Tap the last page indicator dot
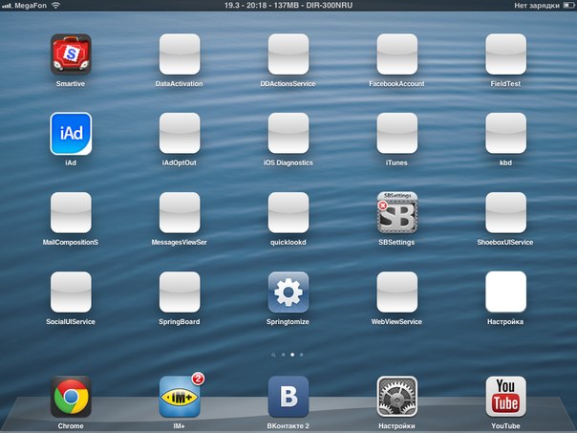 pos(301,355)
